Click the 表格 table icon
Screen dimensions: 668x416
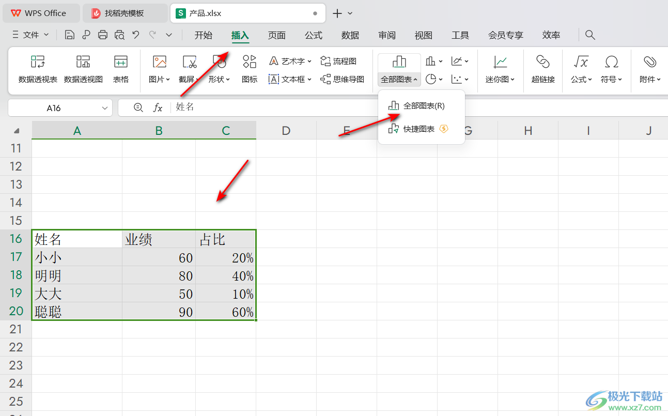(121, 69)
